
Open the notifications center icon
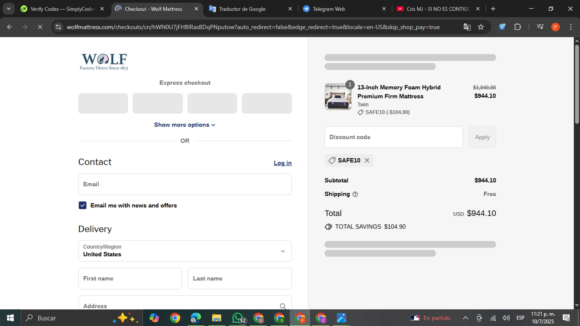pos(566,318)
